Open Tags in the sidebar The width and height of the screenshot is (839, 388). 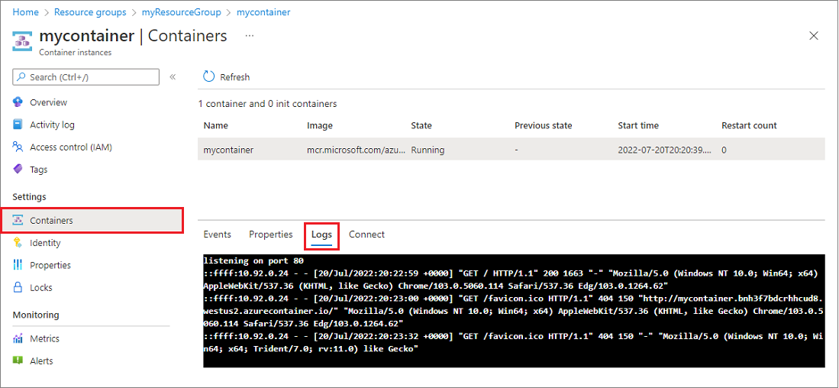tap(38, 170)
